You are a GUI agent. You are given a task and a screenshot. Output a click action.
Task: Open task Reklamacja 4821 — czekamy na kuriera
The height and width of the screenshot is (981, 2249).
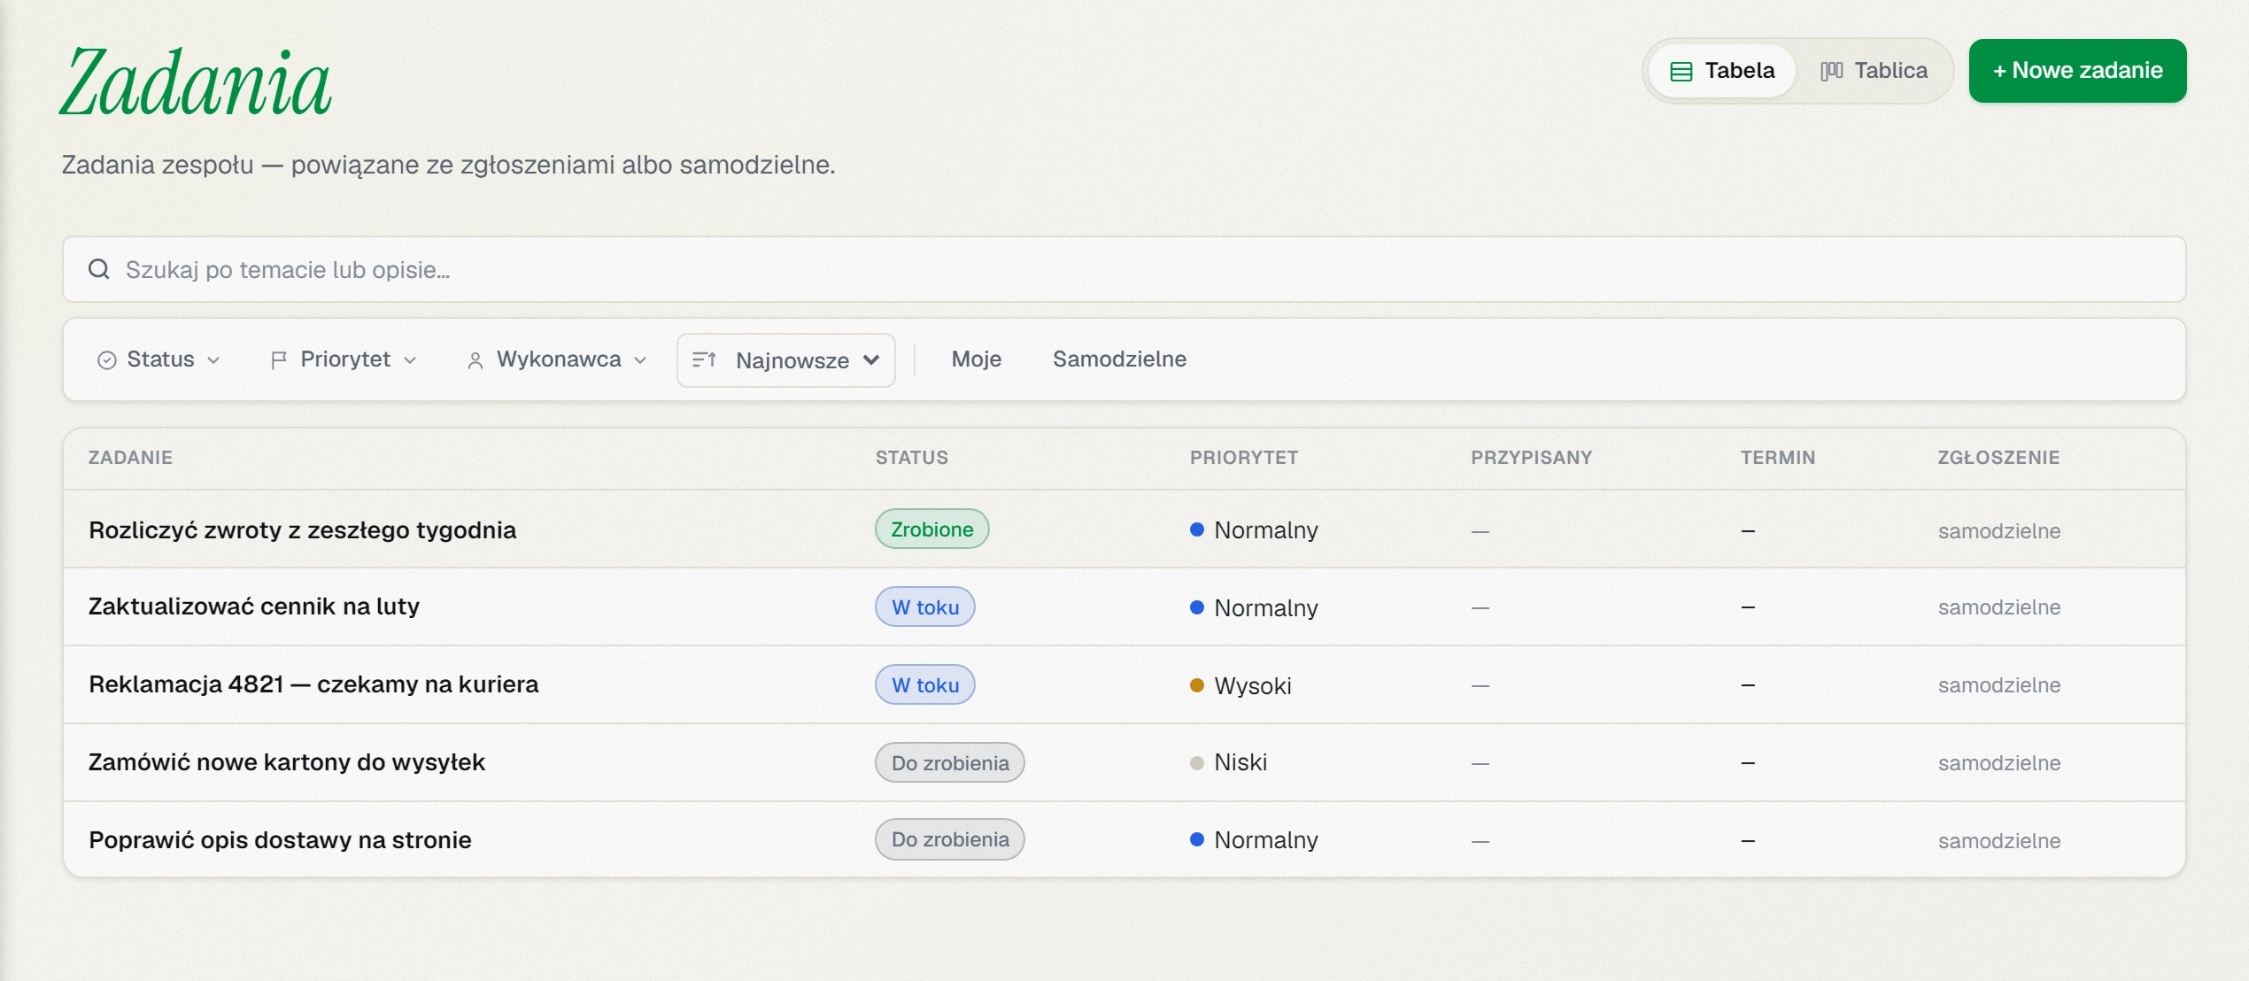[x=313, y=684]
